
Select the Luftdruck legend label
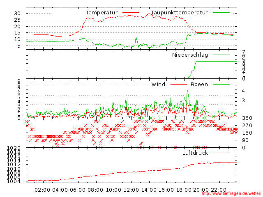click(195, 153)
